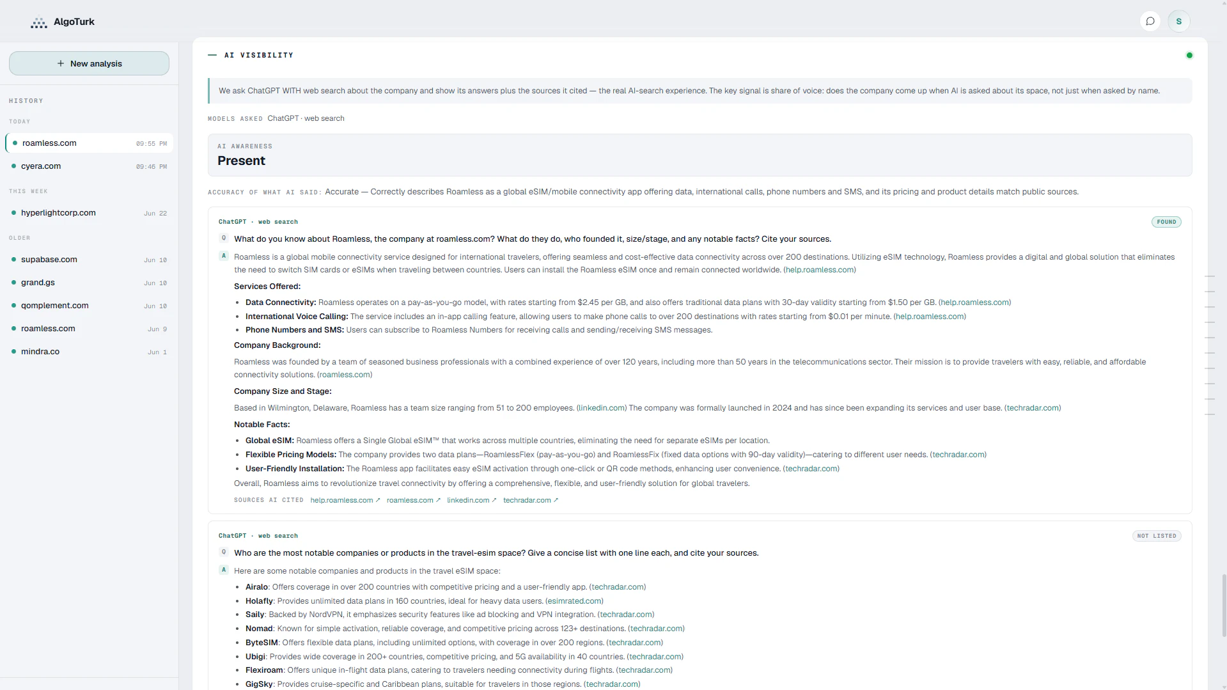
Task: Click the NOT LISTED status badge
Action: 1157,536
